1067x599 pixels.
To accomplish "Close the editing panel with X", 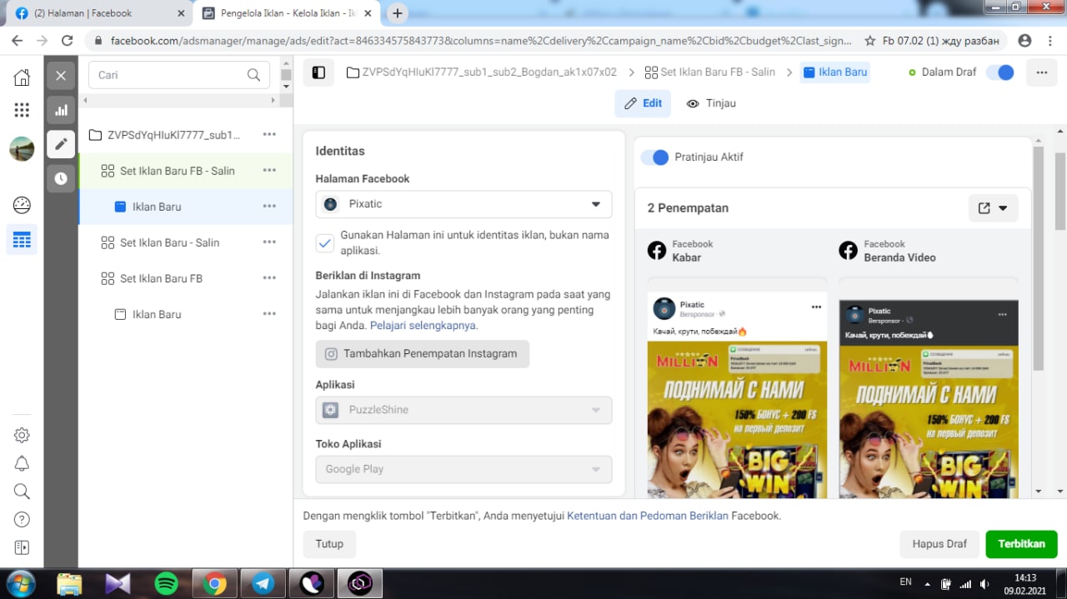I will 61,76.
